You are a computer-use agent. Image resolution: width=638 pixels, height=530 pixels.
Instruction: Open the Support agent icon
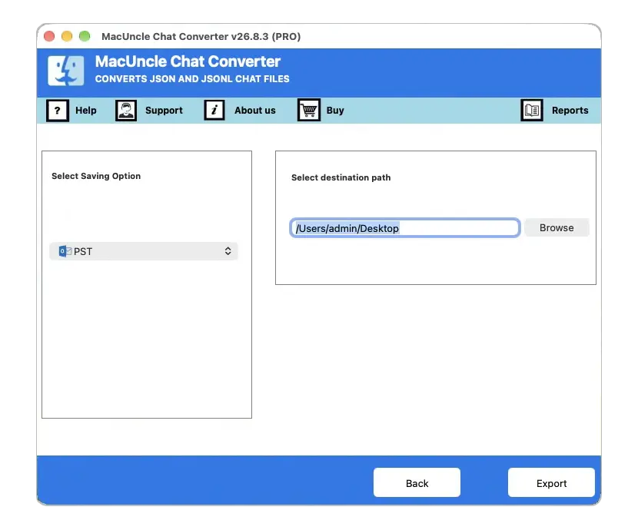click(126, 110)
